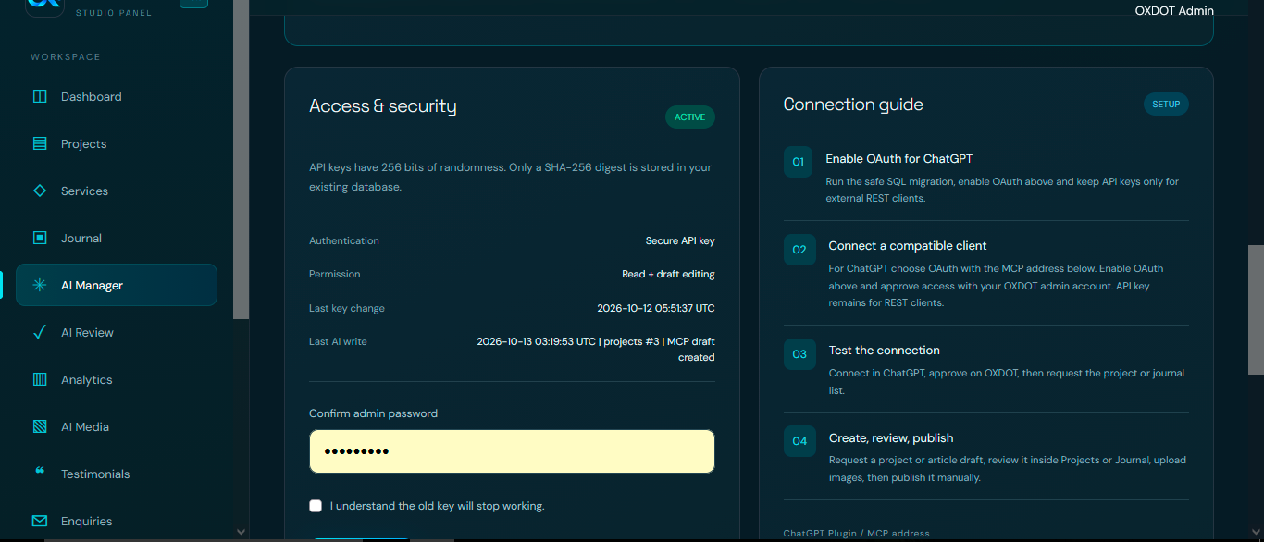Click 'Enable OAuth for ChatGPT' step title
The width and height of the screenshot is (1264, 542).
point(898,159)
